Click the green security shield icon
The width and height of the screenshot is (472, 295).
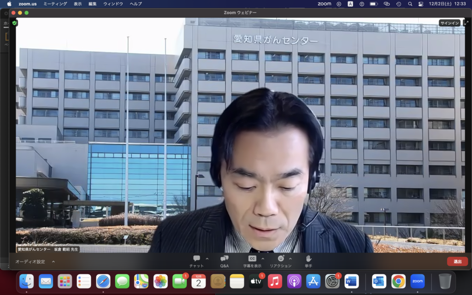point(14,22)
